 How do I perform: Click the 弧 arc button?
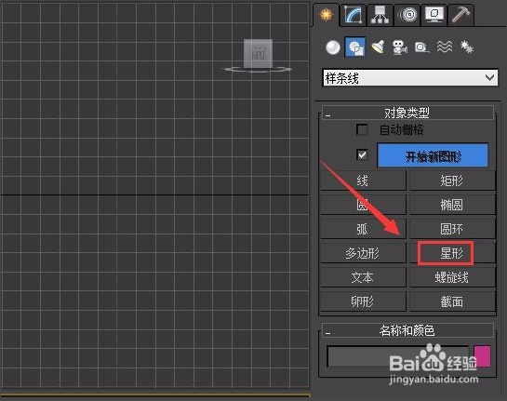[x=363, y=229]
